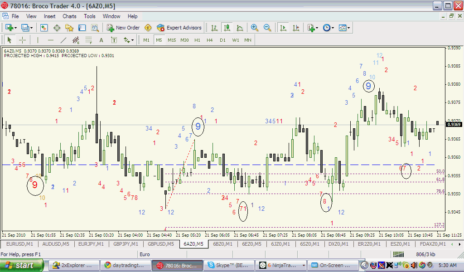The width and height of the screenshot is (464, 272).
Task: Toggle chart auto scroll
Action: [283, 28]
